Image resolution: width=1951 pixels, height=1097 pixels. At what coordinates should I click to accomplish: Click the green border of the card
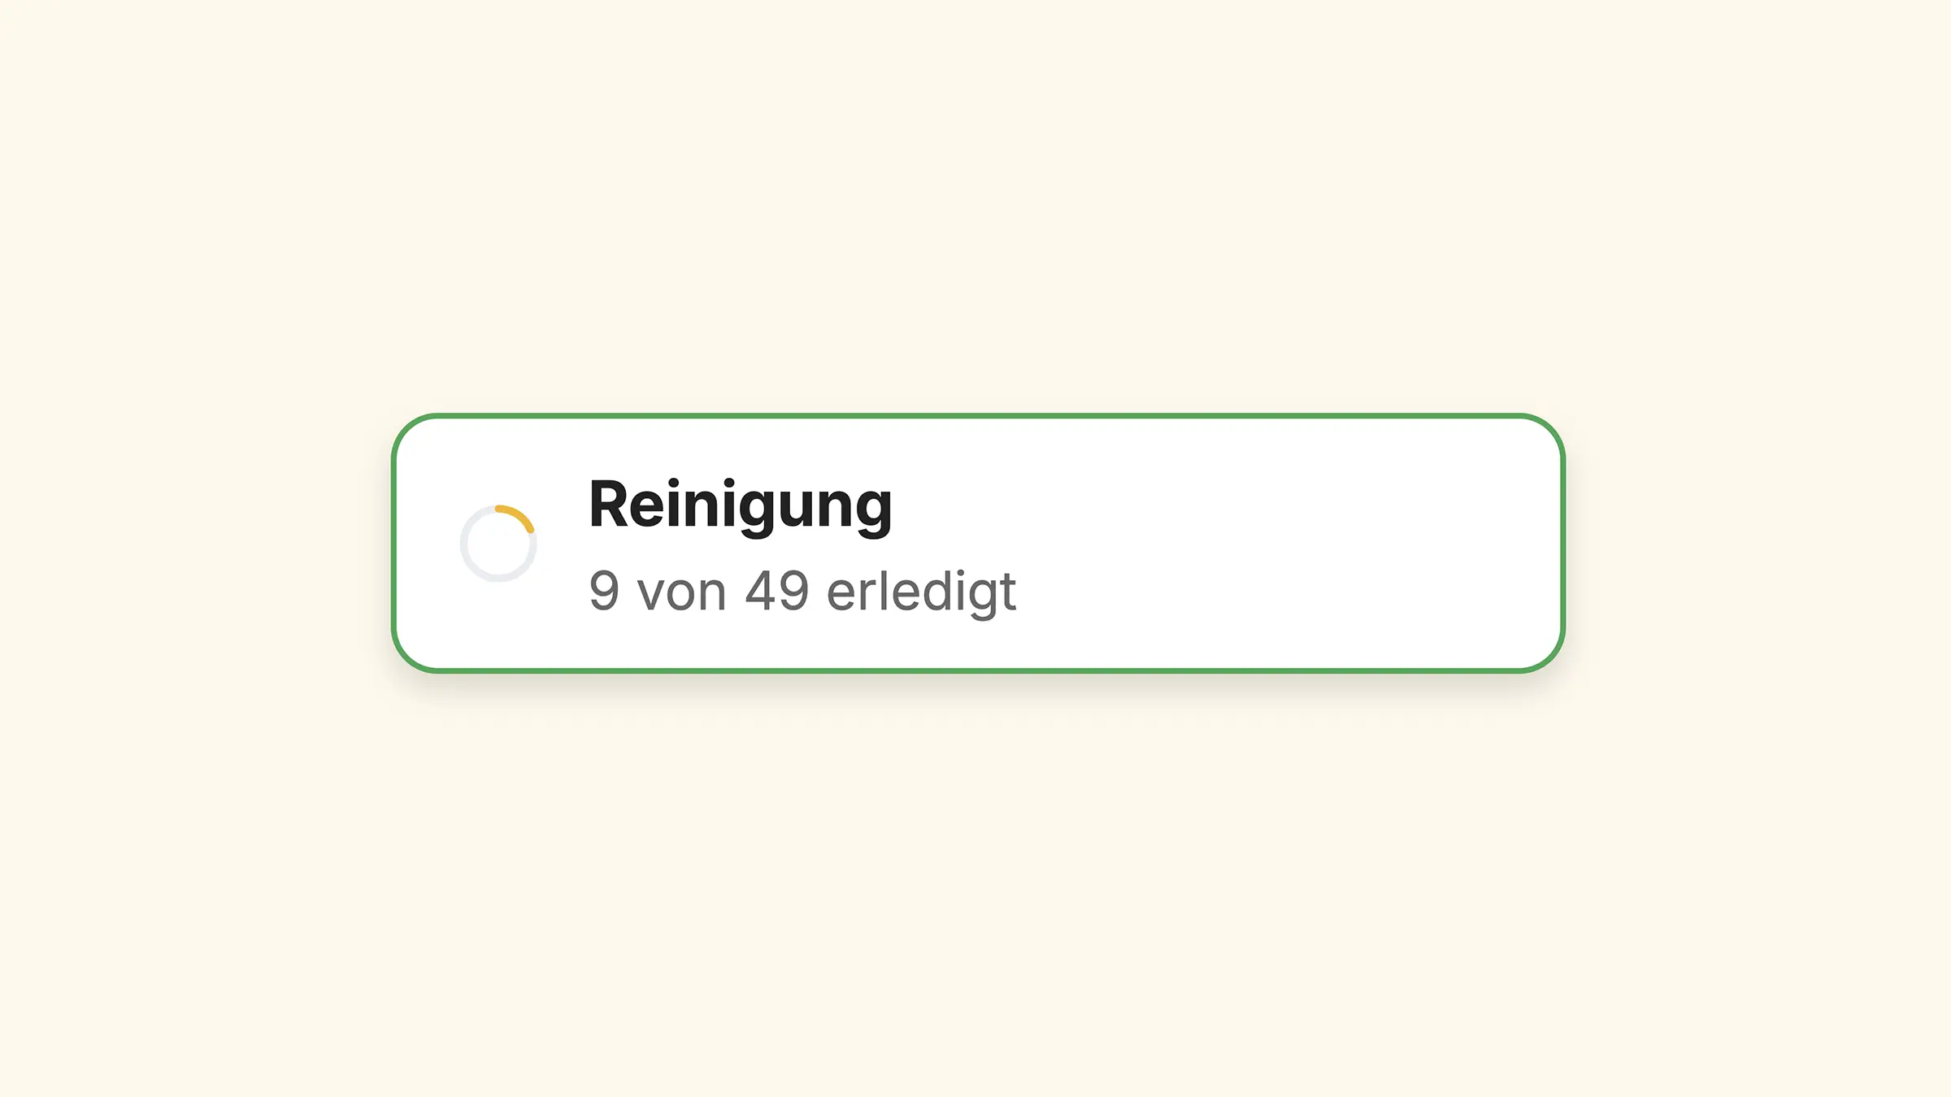click(975, 416)
